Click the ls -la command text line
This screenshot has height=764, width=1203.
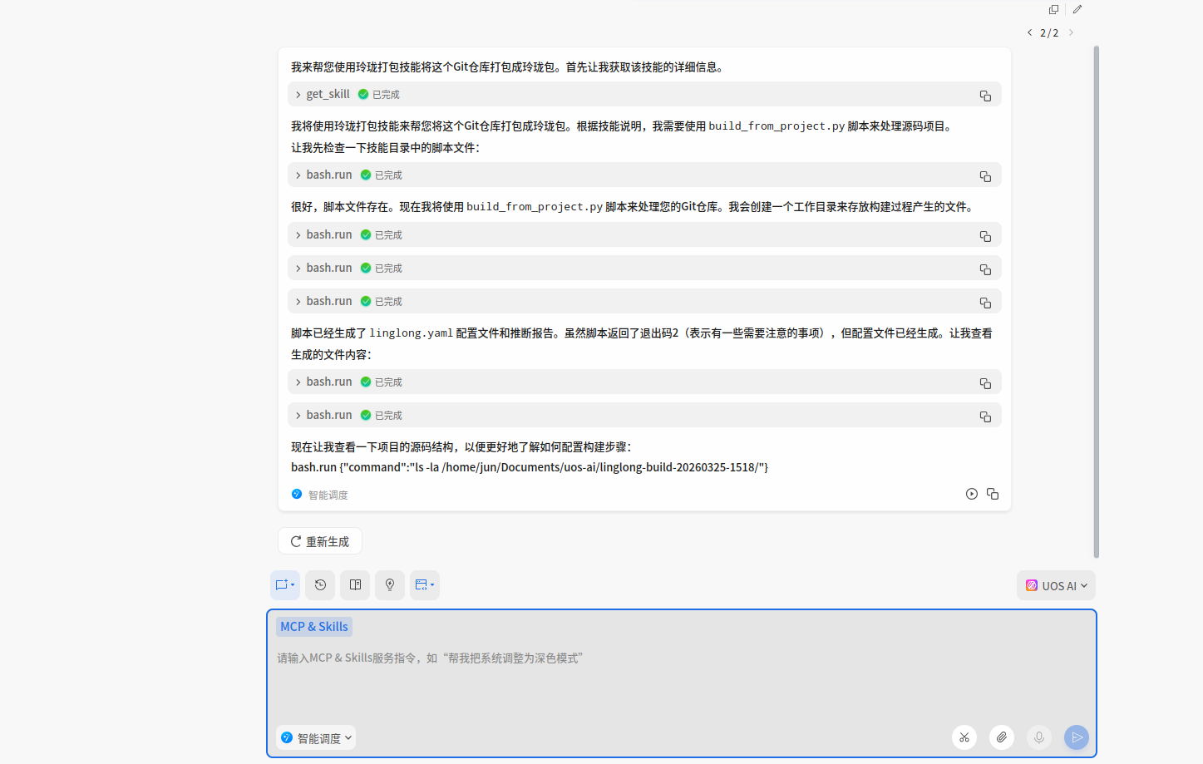click(x=530, y=467)
